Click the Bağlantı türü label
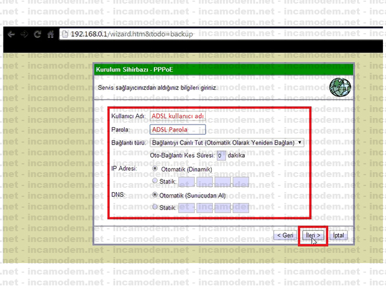This screenshot has height=289, width=386. point(128,143)
